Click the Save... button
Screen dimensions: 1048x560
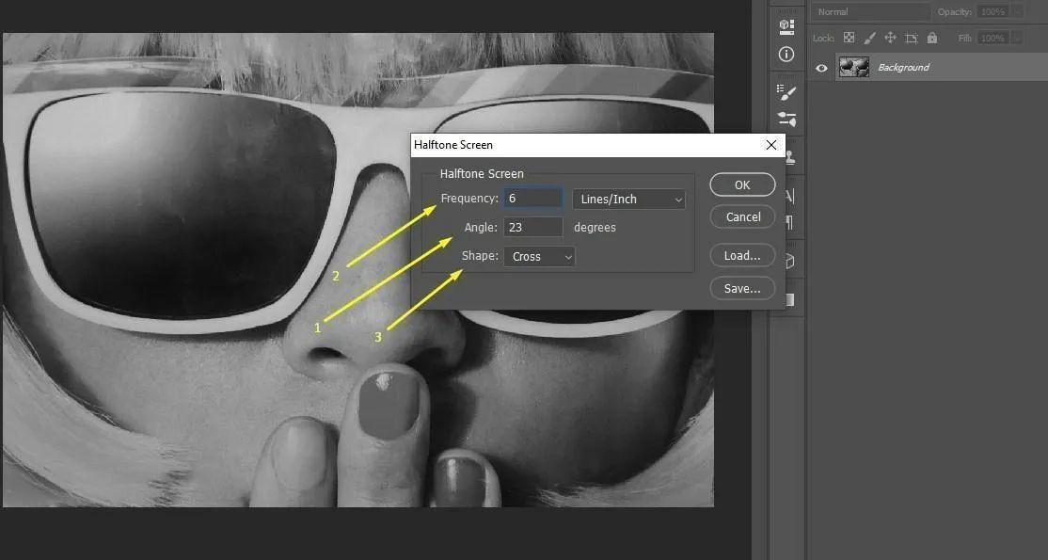(742, 289)
